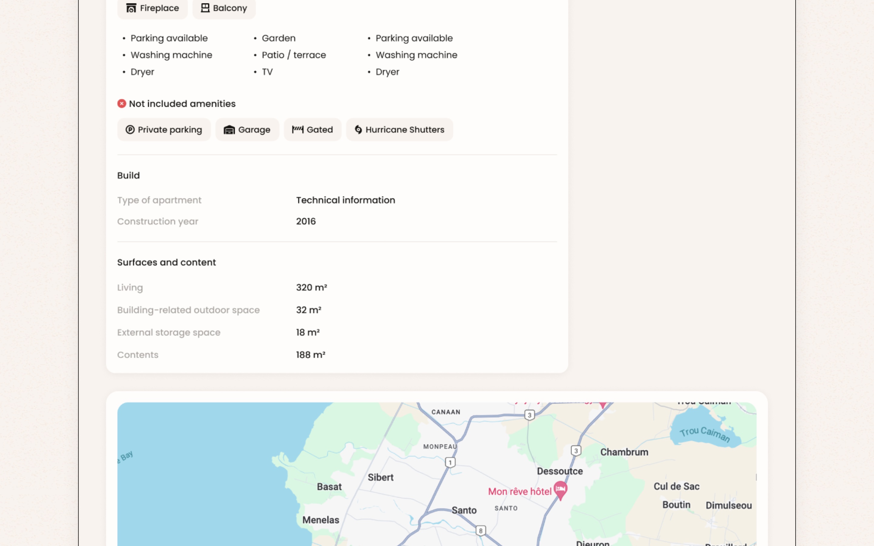874x546 pixels.
Task: Click the Fireplace icon in amenity chip
Action: [131, 8]
